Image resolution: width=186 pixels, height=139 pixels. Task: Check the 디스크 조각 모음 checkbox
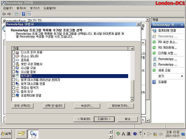tap(13, 52)
